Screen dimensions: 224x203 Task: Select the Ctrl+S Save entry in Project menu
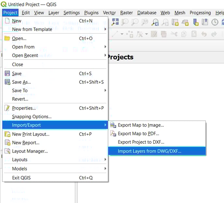point(55,74)
